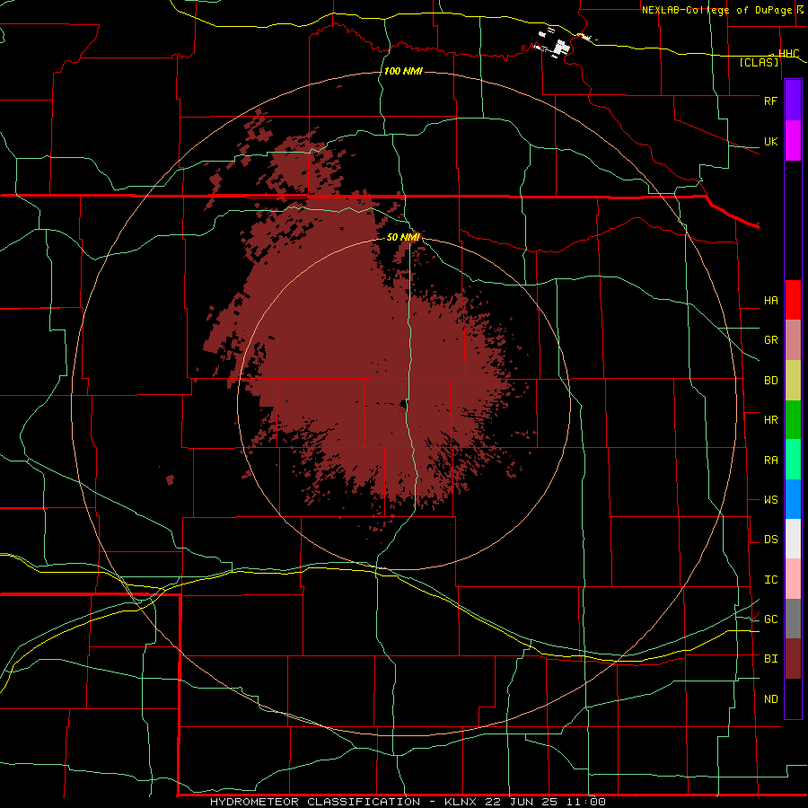Screen dimensions: 808x808
Task: Click the WS legend label
Action: (770, 500)
